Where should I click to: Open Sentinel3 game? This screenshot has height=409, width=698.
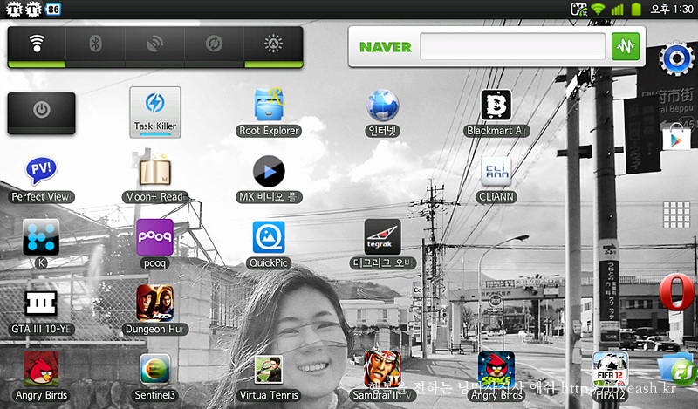[x=155, y=377]
